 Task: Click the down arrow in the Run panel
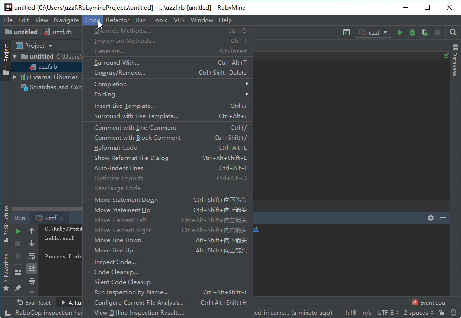click(x=32, y=243)
